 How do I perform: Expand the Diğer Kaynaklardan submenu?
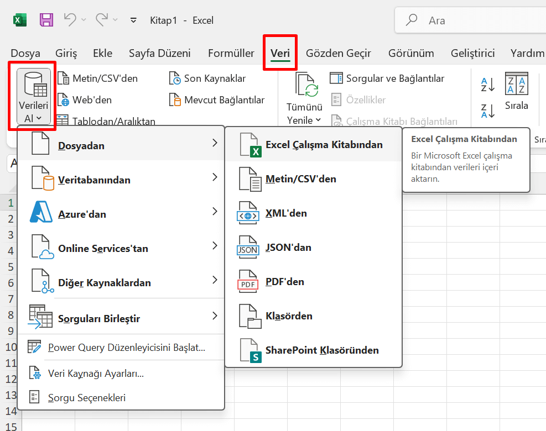pyautogui.click(x=121, y=280)
